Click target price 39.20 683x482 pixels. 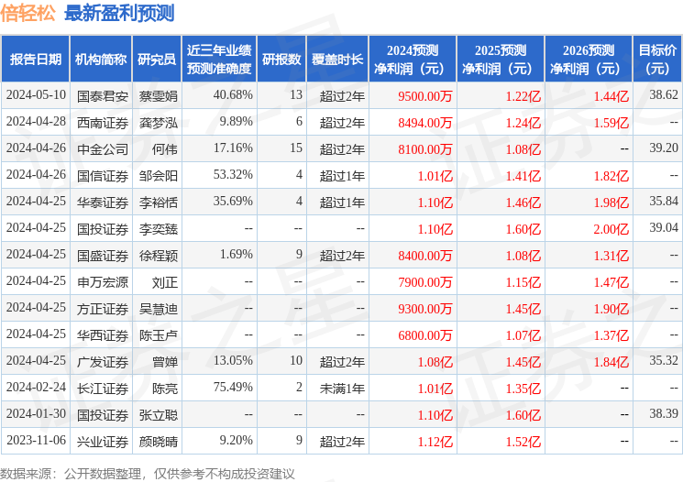(x=664, y=148)
